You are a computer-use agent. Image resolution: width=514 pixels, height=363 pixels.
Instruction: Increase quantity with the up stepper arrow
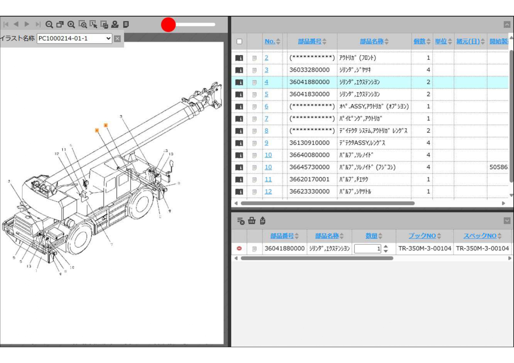pos(386,246)
